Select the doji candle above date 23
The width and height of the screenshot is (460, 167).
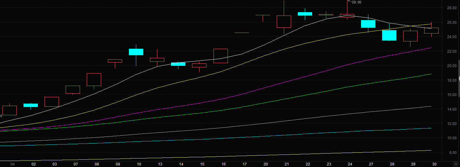pyautogui.click(x=326, y=15)
